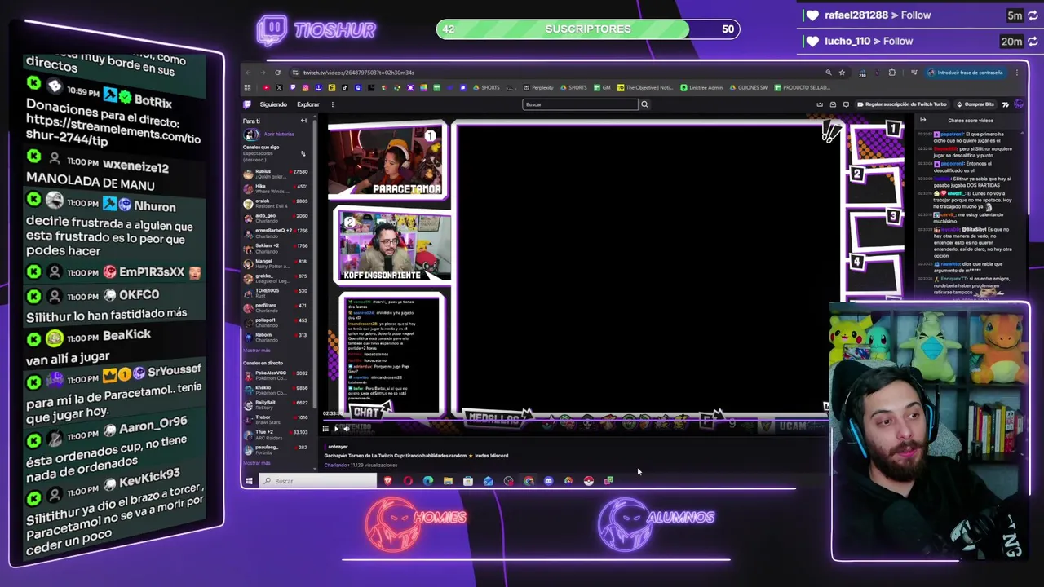Click Mostrar más under followed channels
The image size is (1044, 587).
(x=257, y=351)
